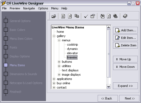Click the << Back button
Viewport: 141px width, 103px height.
coord(108,98)
